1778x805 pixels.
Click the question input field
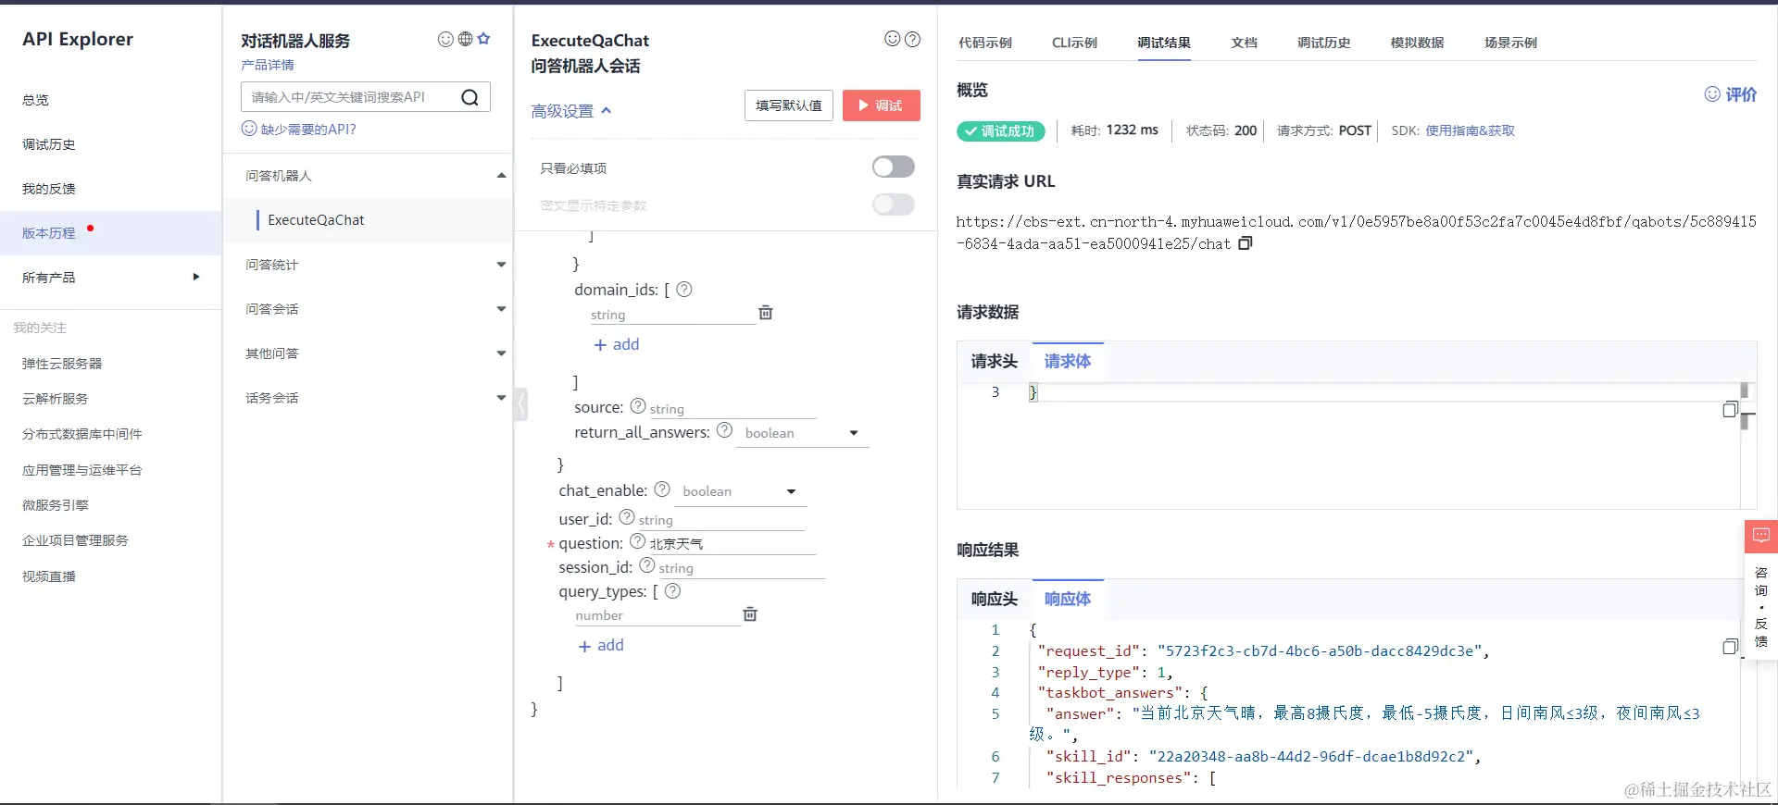click(732, 544)
